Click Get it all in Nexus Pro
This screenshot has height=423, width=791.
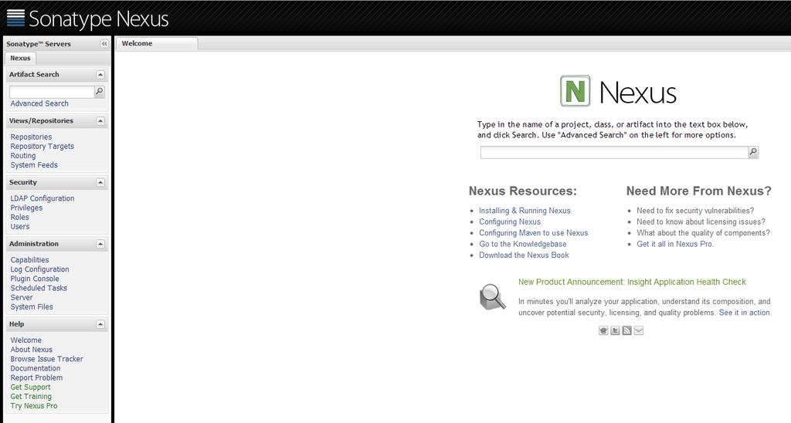click(x=675, y=244)
